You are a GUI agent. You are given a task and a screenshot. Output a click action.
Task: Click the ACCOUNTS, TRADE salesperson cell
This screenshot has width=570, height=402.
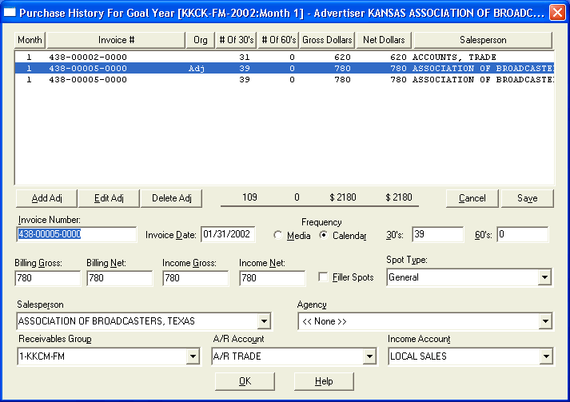click(454, 57)
